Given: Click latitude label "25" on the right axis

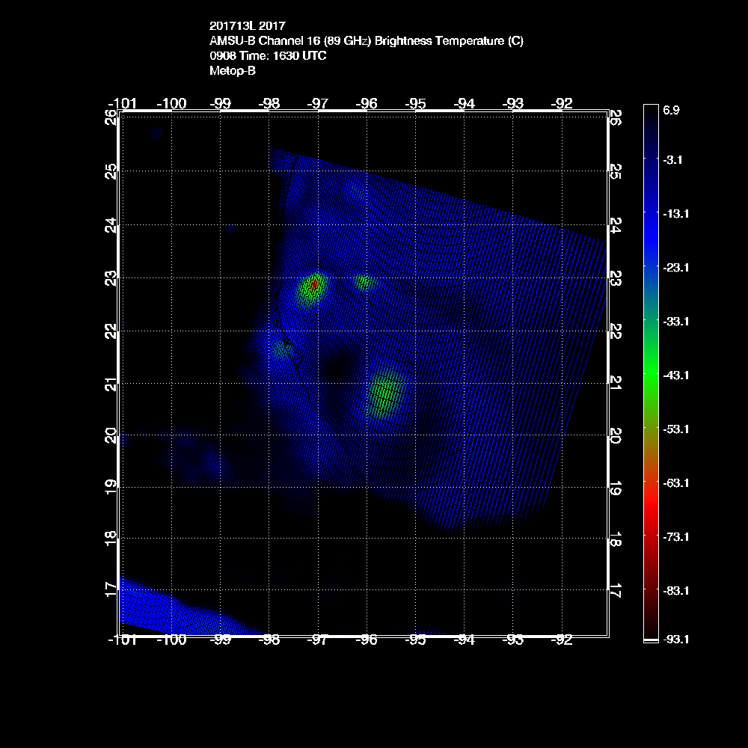Looking at the screenshot, I should [x=616, y=171].
